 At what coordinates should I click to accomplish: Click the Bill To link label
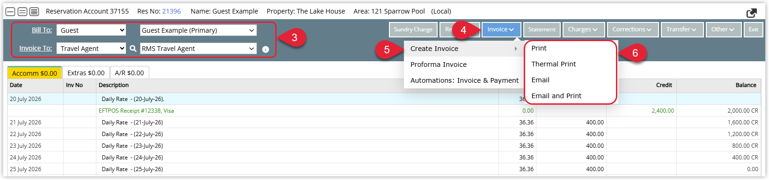[x=42, y=30]
